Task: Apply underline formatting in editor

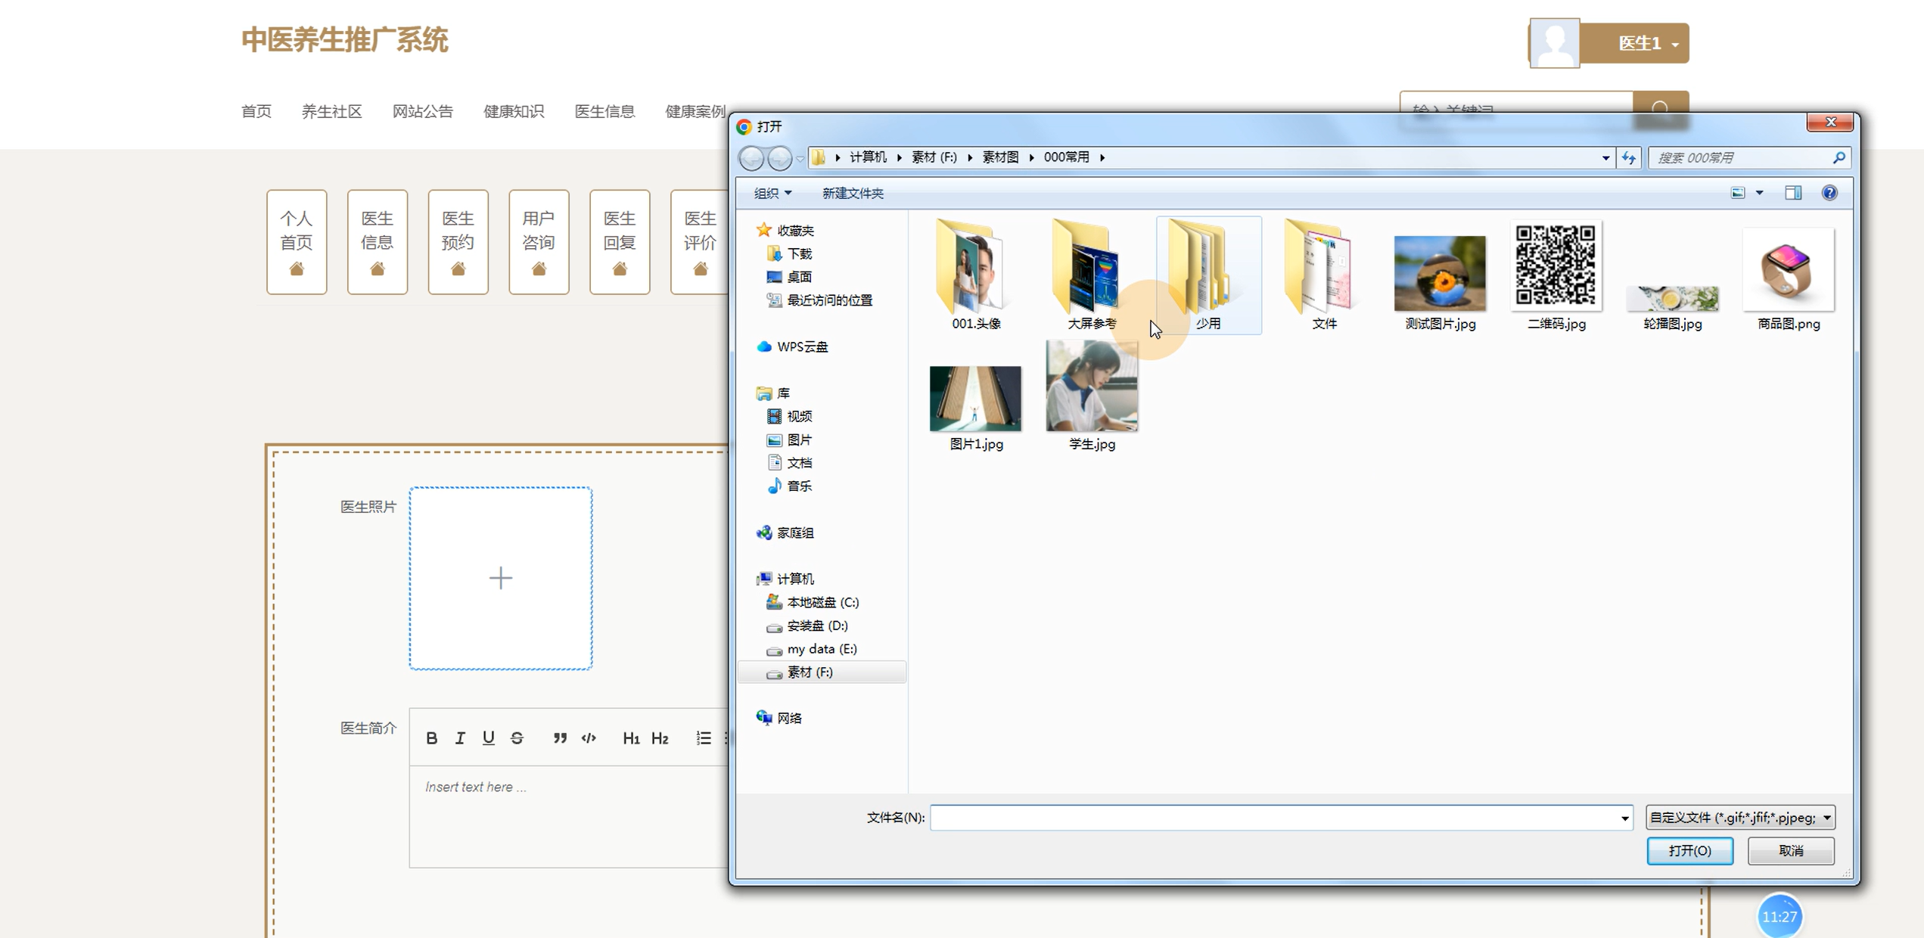Action: pyautogui.click(x=488, y=738)
